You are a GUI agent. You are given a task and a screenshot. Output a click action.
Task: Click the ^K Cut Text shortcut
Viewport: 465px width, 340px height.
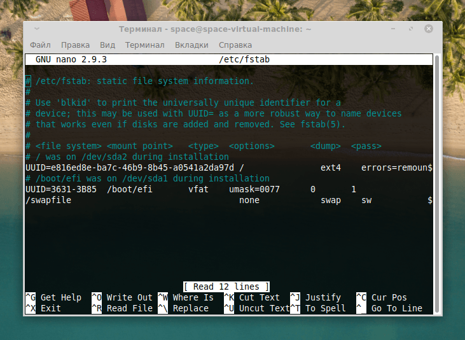coord(252,297)
